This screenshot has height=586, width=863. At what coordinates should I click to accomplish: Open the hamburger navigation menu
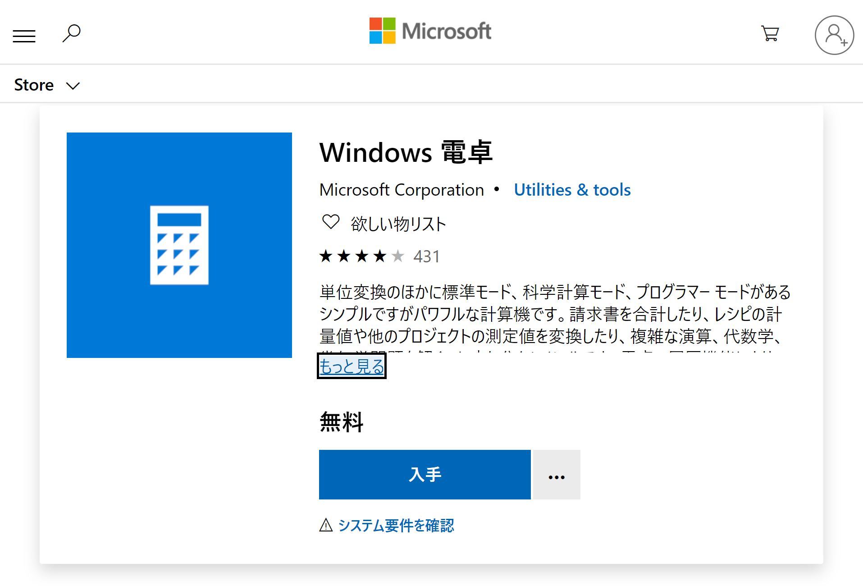24,36
